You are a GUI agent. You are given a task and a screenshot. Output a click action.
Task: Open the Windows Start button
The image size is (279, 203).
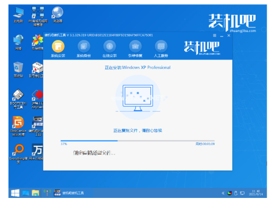pos(15,193)
